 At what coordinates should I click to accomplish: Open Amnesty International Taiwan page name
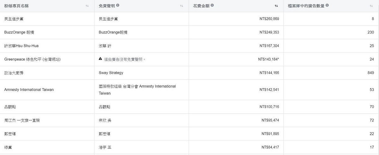(29, 90)
